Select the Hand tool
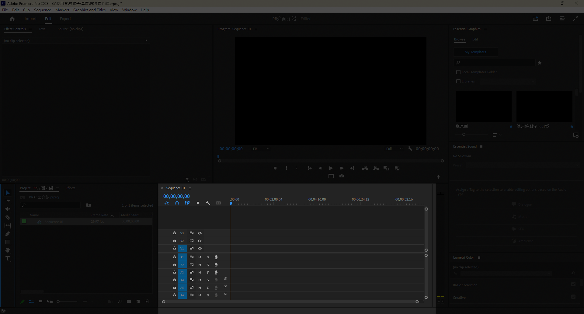The image size is (584, 314). click(8, 250)
